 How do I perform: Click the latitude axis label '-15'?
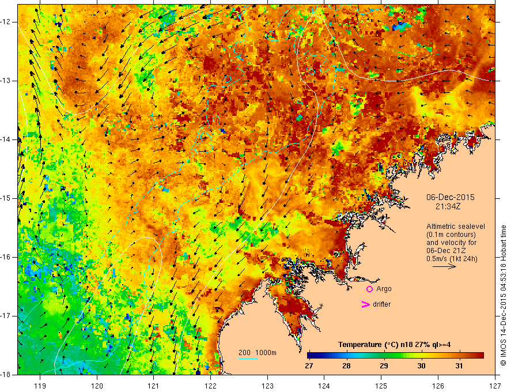click(6, 198)
